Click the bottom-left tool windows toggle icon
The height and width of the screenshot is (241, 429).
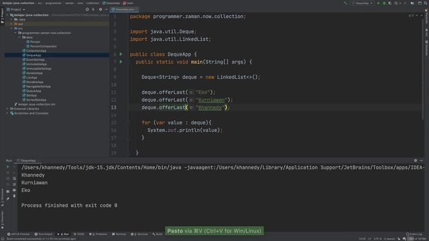click(2, 238)
